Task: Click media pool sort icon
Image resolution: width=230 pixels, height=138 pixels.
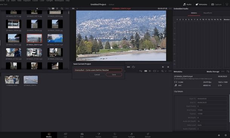Action: 141,71
